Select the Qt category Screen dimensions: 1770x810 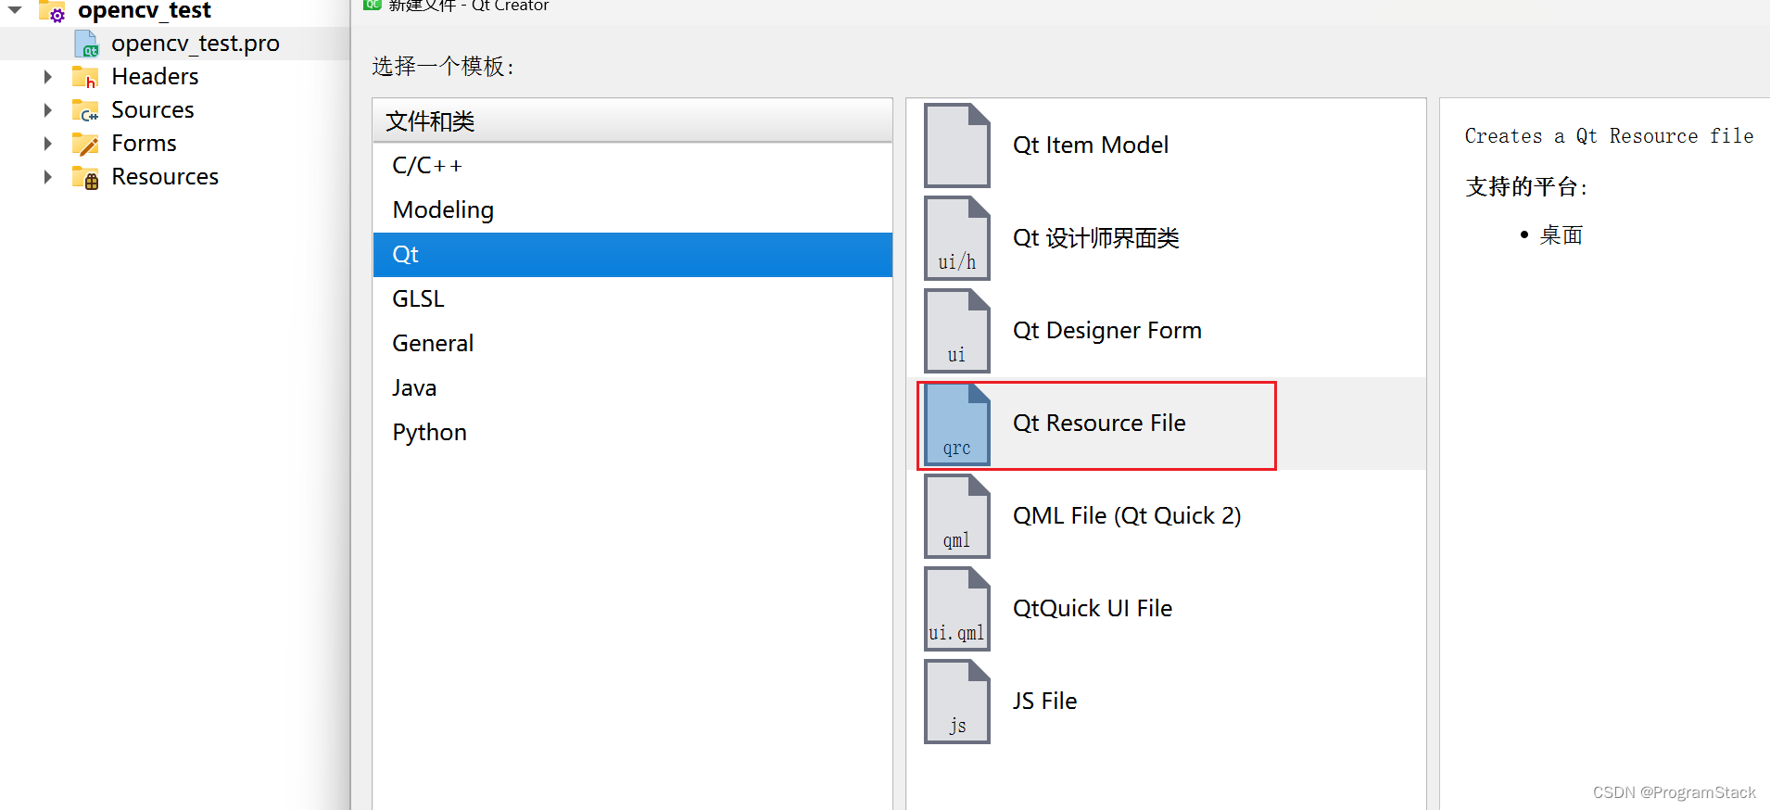pos(632,255)
